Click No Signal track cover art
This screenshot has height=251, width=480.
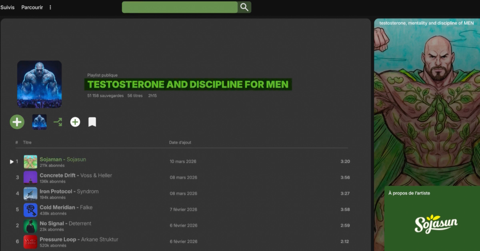[x=30, y=226]
